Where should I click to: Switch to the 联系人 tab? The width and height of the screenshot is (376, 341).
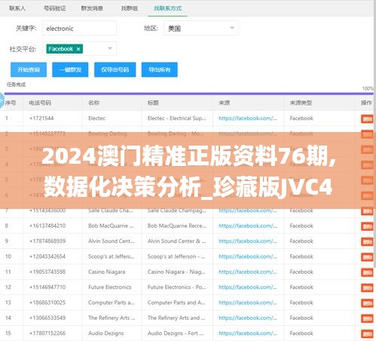[17, 8]
